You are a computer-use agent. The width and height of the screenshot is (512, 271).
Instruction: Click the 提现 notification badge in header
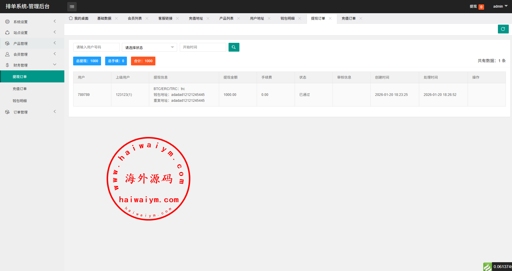point(481,7)
